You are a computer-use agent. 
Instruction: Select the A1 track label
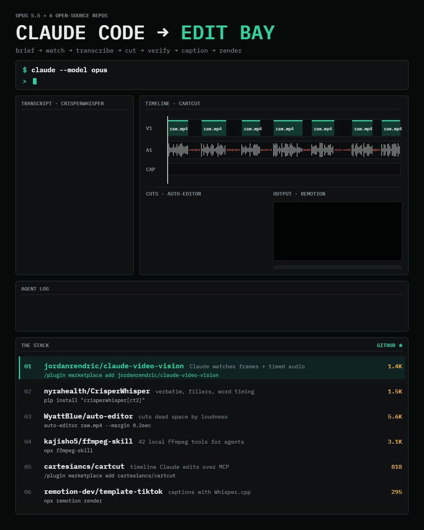[149, 150]
